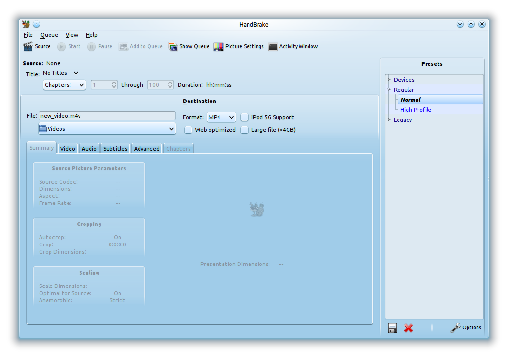The image size is (508, 357).
Task: Click the Presets panel header
Action: click(432, 64)
